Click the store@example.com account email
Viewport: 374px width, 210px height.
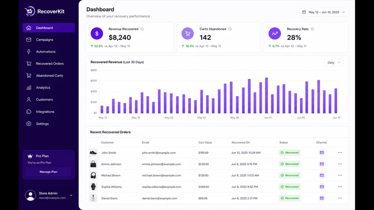(x=52, y=198)
